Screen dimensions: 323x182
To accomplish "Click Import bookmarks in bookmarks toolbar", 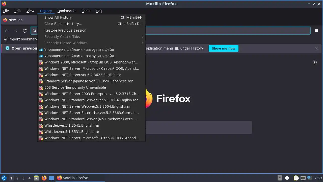I will pos(21,39).
